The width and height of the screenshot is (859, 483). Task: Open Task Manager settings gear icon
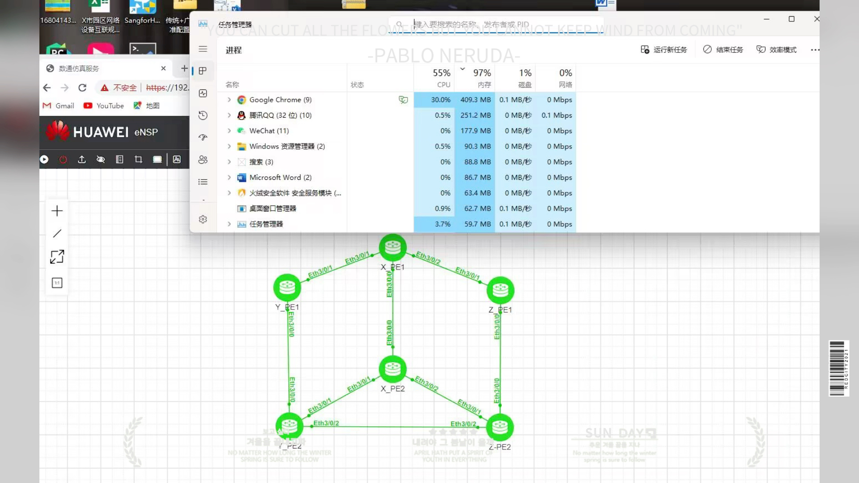(x=203, y=219)
